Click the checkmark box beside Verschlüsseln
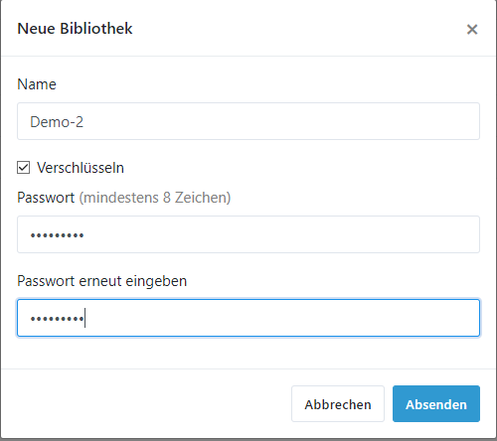497x441 pixels. [24, 168]
